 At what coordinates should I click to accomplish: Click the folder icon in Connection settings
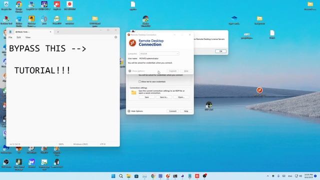click(x=133, y=92)
